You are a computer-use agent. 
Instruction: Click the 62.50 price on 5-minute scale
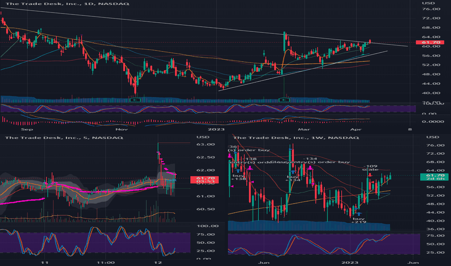coord(206,157)
